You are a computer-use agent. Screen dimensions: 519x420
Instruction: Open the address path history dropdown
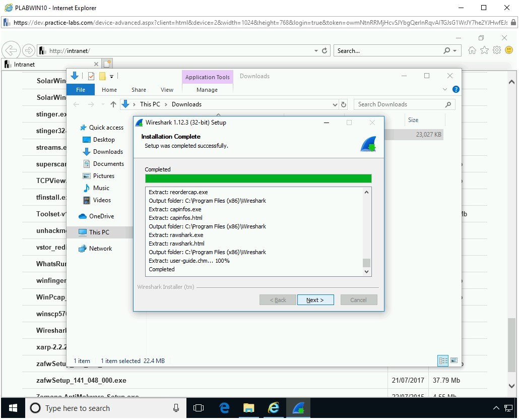[x=335, y=104]
